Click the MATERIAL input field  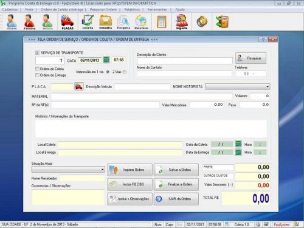pos(142,96)
